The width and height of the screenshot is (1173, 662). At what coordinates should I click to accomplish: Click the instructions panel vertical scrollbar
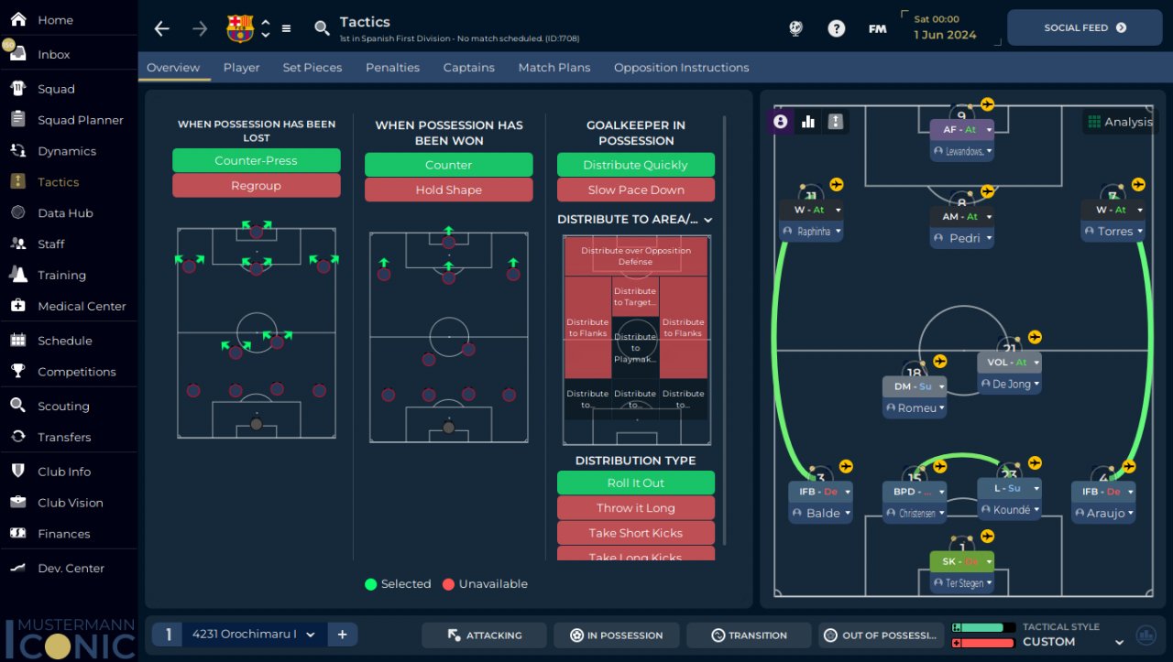[x=725, y=330]
